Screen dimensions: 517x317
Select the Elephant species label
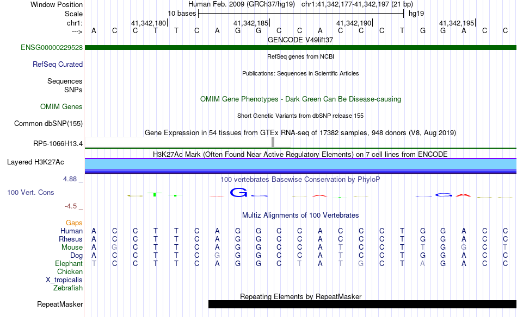click(69, 263)
